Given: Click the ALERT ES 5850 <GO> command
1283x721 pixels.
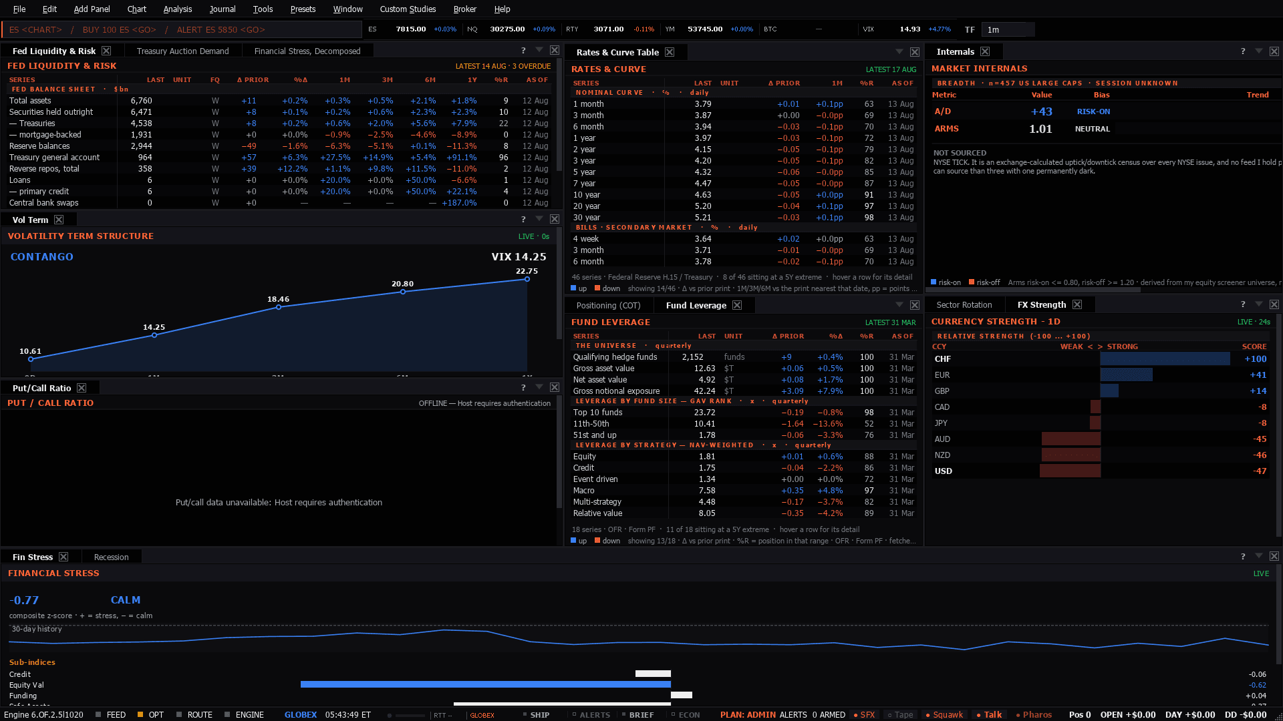Looking at the screenshot, I should pos(221,29).
